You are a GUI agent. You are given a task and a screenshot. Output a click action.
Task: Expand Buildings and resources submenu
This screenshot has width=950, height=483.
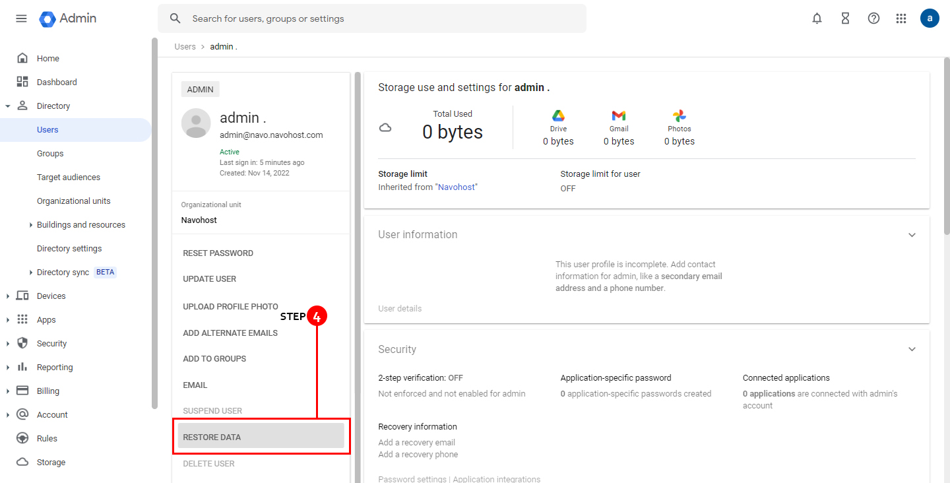pyautogui.click(x=31, y=225)
